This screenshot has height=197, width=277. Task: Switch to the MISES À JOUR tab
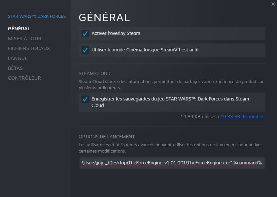[24, 39]
